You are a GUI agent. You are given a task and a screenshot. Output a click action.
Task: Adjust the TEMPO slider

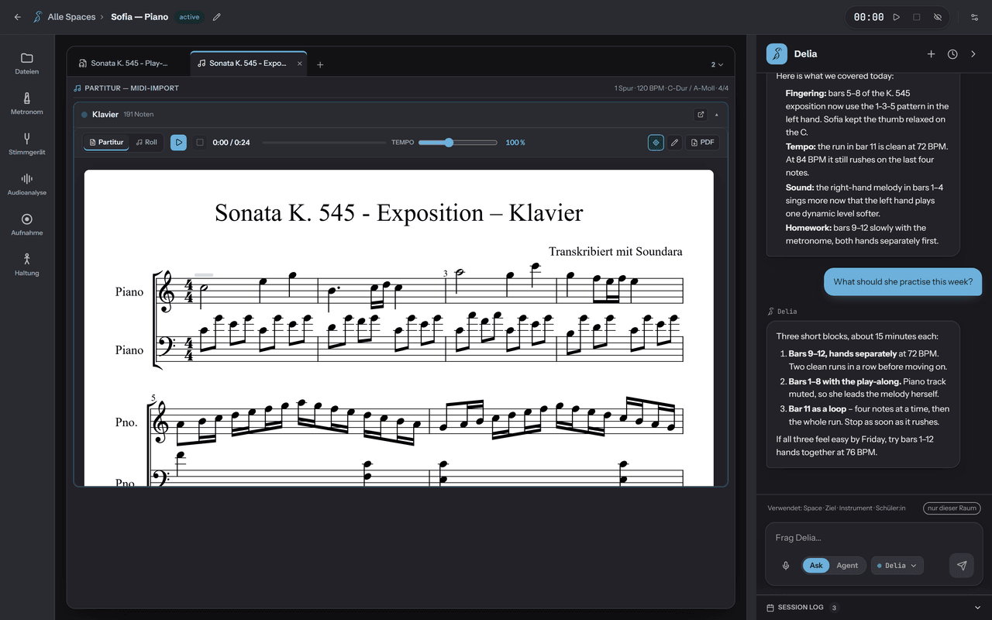coord(457,143)
